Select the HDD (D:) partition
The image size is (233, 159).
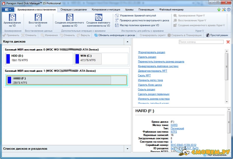(39, 59)
